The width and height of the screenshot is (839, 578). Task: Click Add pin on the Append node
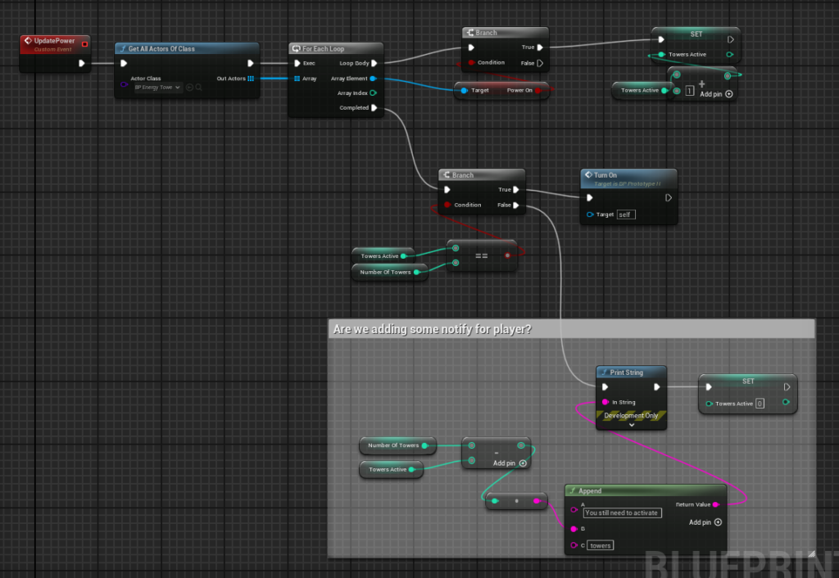[x=705, y=522]
